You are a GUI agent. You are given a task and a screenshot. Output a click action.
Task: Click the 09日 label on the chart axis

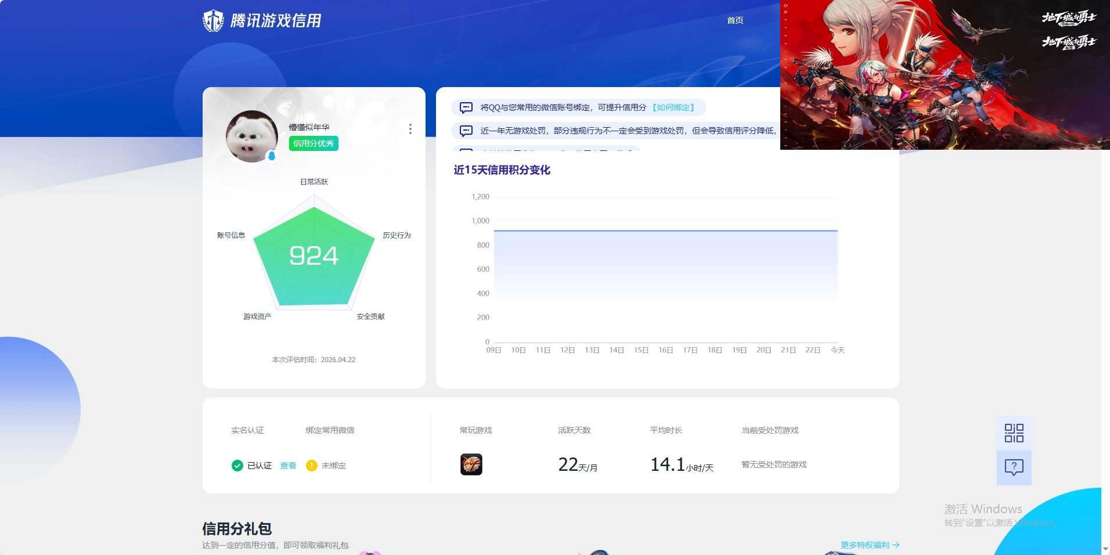coord(493,350)
